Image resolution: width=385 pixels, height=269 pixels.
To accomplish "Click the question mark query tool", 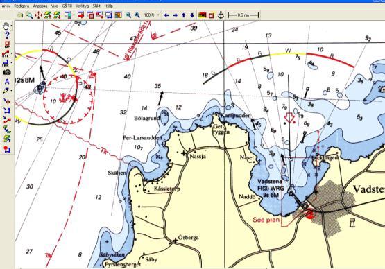I will point(7,35).
